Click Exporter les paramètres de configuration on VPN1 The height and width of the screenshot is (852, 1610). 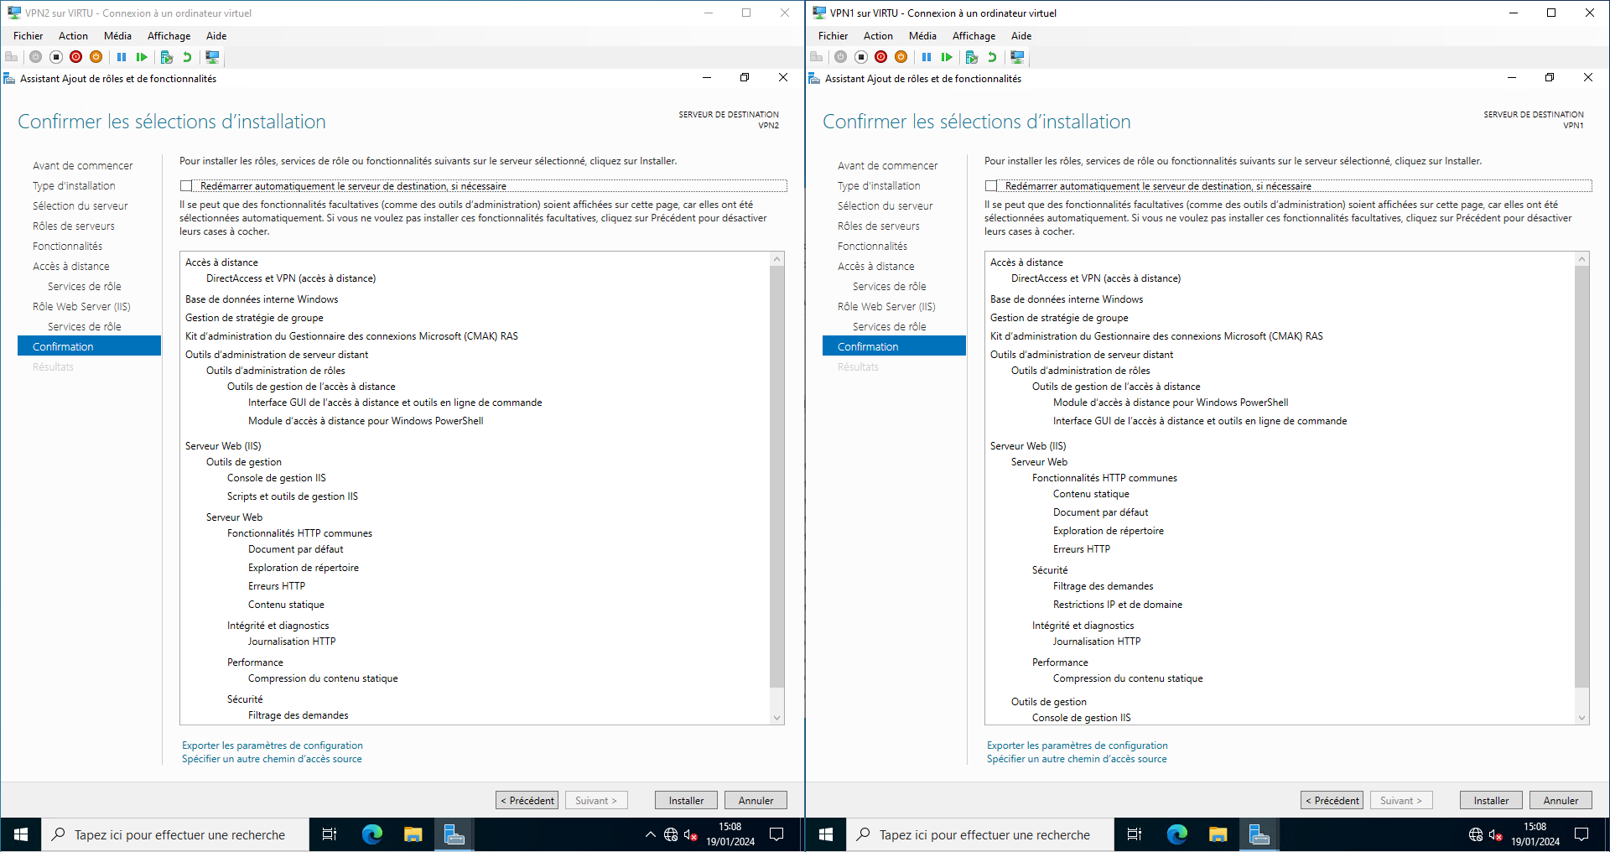(1077, 745)
